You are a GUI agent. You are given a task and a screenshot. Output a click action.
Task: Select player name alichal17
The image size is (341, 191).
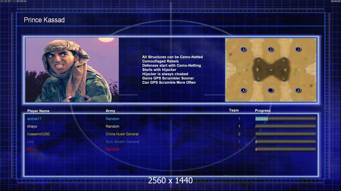[34, 119]
